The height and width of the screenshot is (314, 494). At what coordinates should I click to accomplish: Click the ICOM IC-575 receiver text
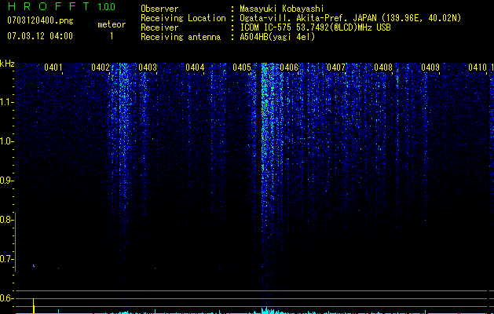click(315, 27)
